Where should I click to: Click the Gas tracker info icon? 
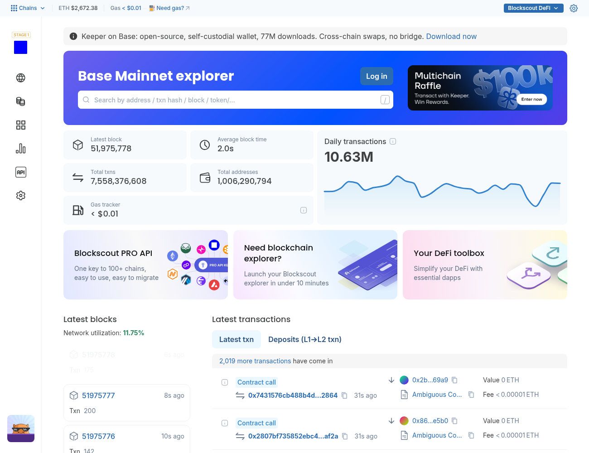pos(304,210)
